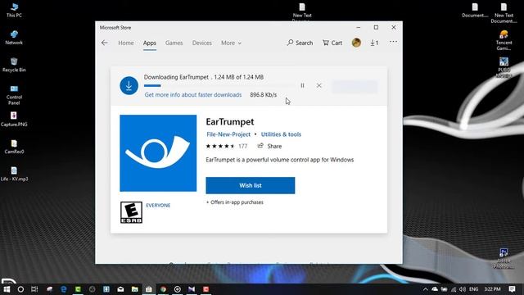
Task: Open Task View on taskbar
Action: click(34, 289)
